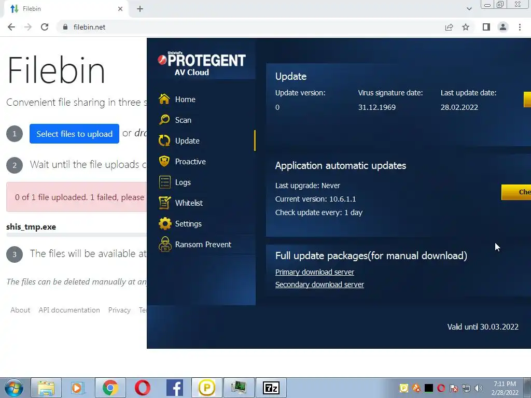This screenshot has height=398, width=531.
Task: Click the yellow Check button for upgrades
Action: [x=516, y=192]
